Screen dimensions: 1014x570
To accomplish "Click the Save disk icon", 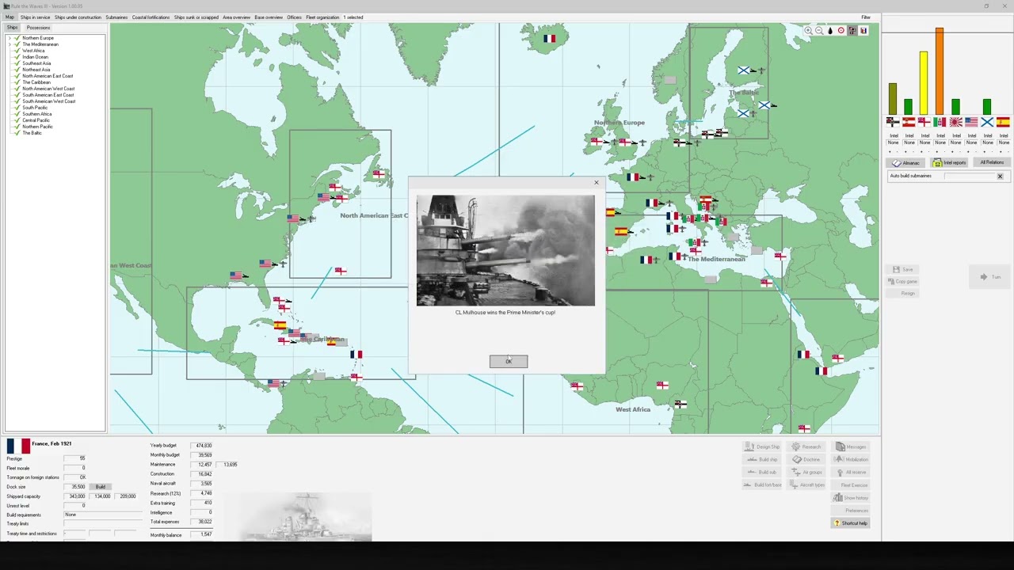I will (x=896, y=270).
